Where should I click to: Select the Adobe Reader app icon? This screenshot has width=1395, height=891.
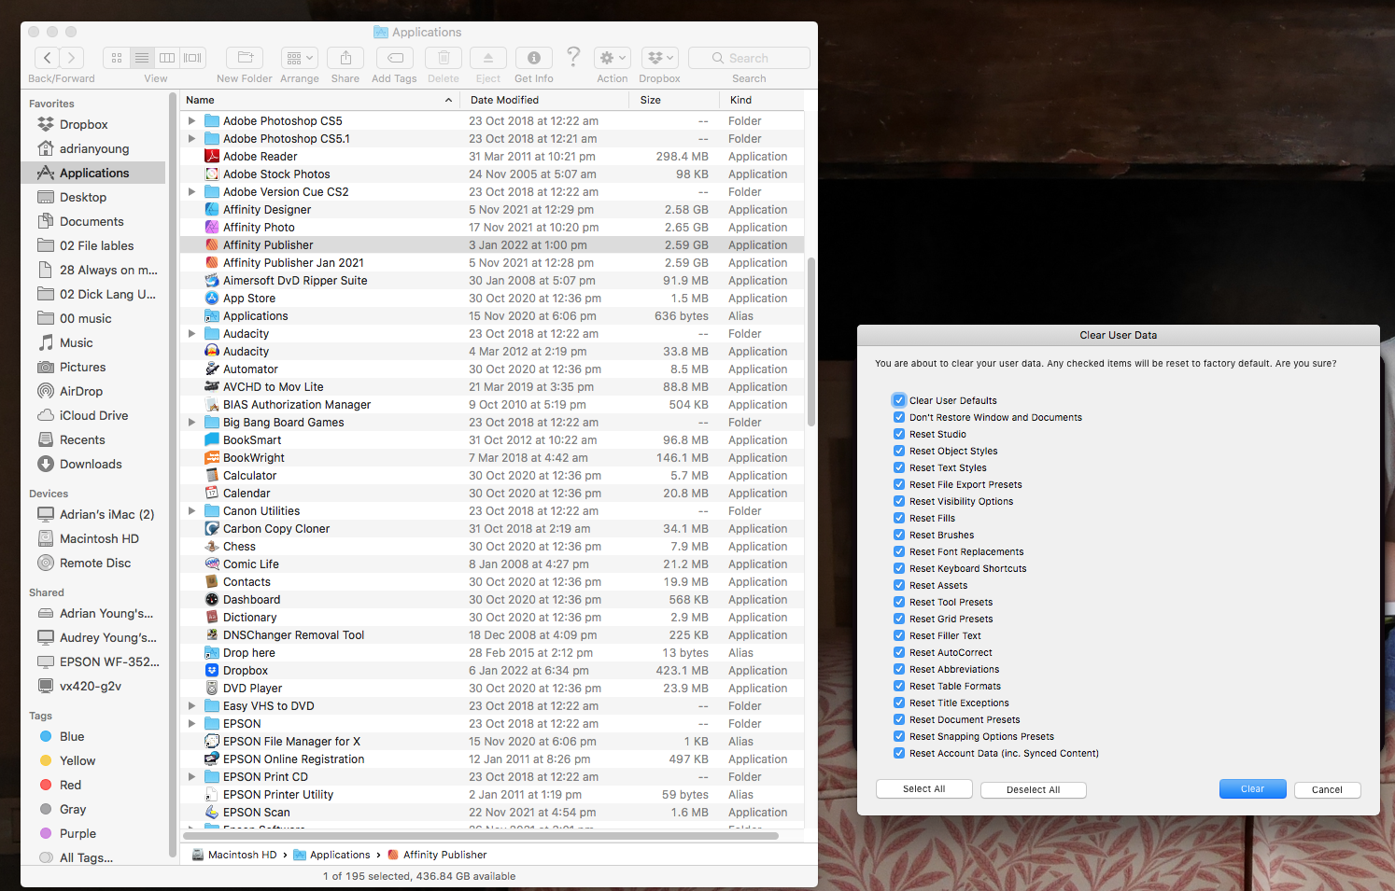click(212, 157)
